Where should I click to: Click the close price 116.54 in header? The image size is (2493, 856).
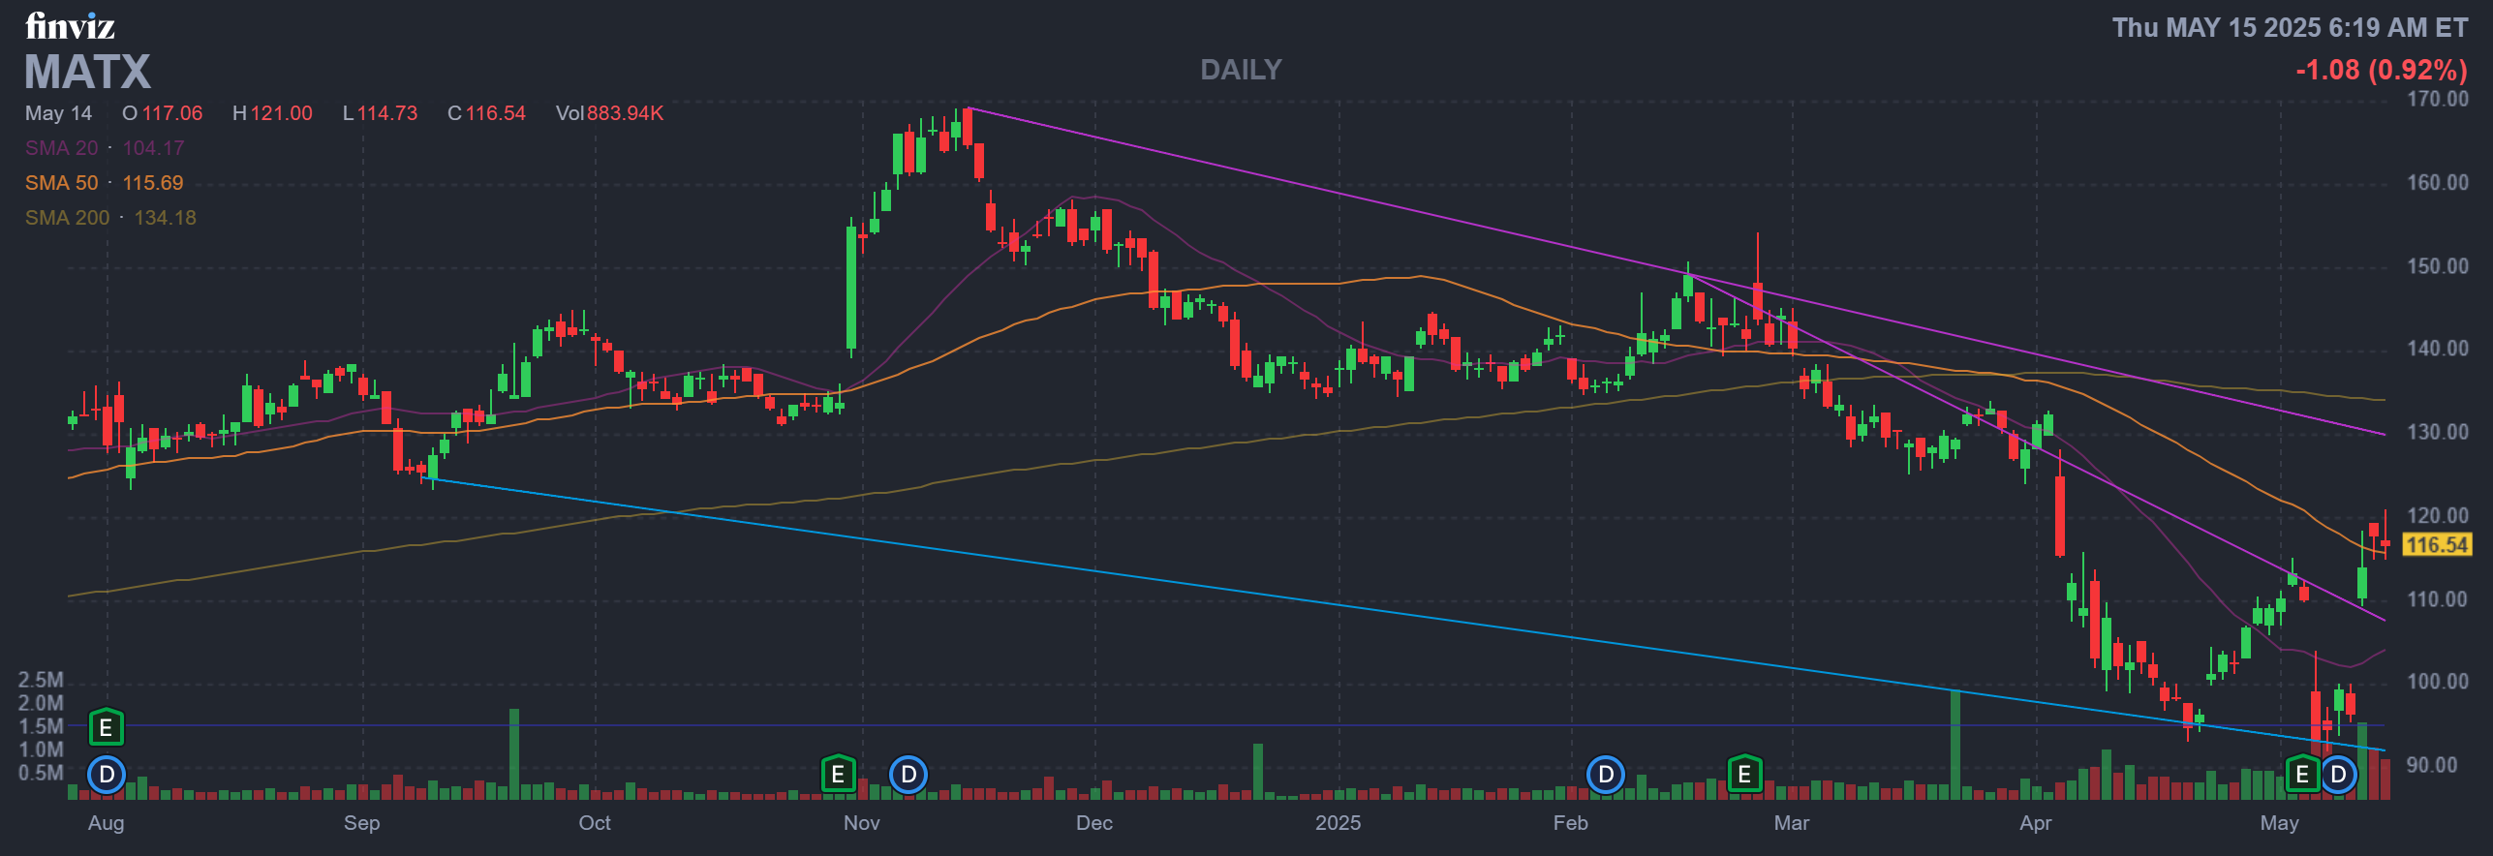click(496, 113)
